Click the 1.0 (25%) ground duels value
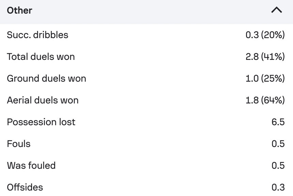This screenshot has width=293, height=196. [x=265, y=78]
